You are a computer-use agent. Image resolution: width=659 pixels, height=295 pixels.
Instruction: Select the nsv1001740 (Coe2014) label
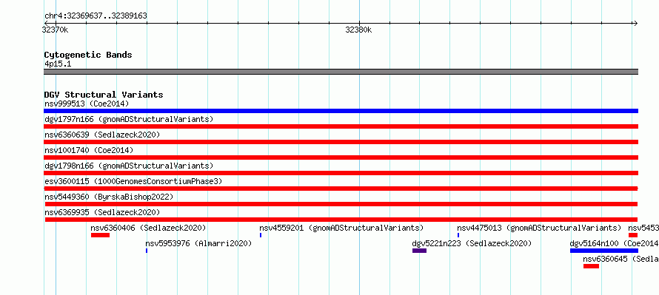89,150
